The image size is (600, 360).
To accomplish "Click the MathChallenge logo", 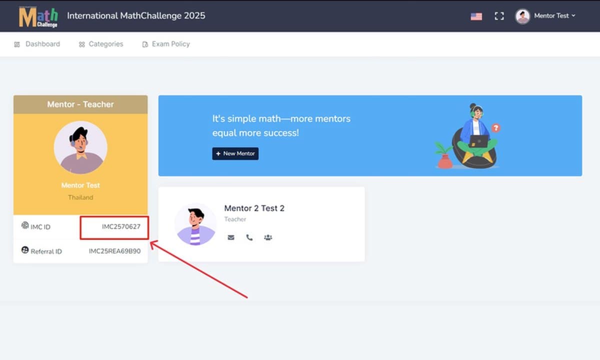I will [38, 16].
